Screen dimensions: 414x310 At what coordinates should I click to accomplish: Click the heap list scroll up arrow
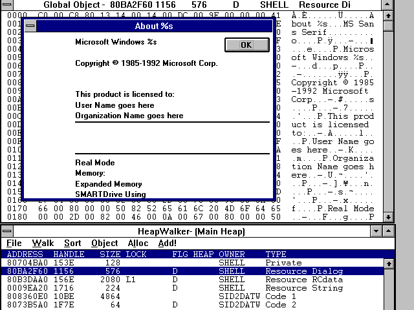387,263
